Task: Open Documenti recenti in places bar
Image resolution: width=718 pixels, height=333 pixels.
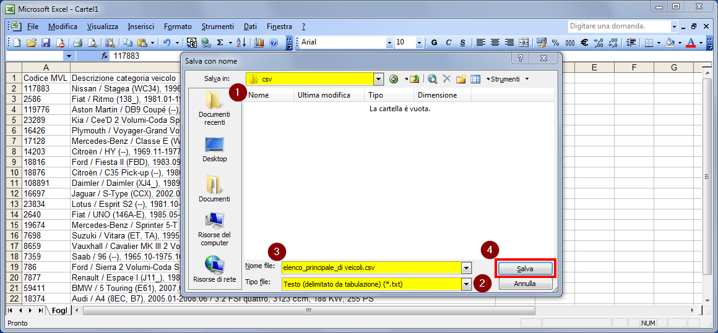Action: click(215, 108)
